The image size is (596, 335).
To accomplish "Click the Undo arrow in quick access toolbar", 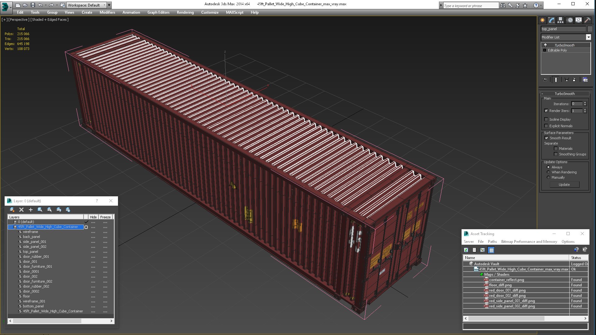I will click(40, 5).
